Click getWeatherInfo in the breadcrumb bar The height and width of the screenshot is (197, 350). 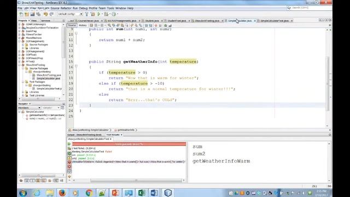[x=126, y=130]
